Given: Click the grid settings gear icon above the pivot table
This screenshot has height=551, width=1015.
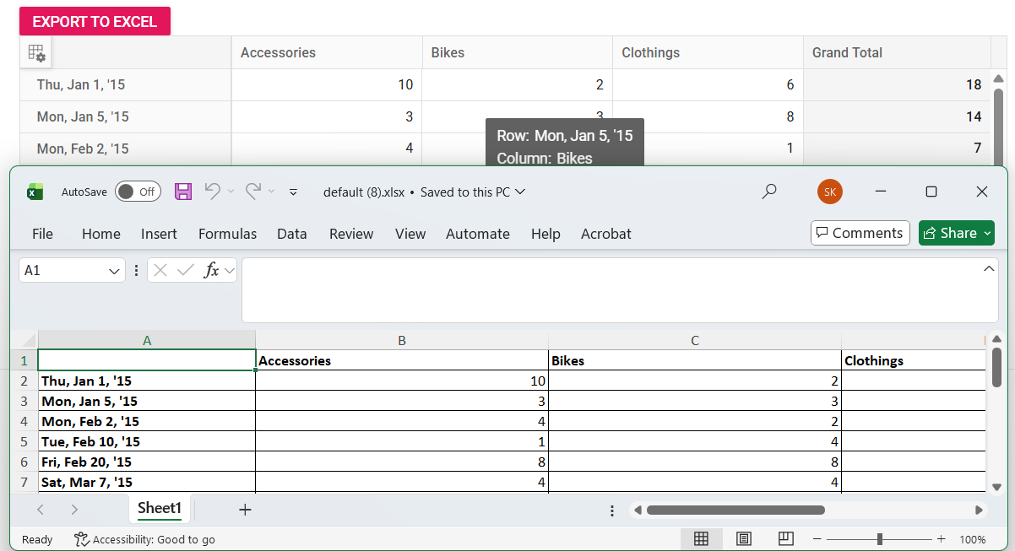Looking at the screenshot, I should [x=36, y=52].
